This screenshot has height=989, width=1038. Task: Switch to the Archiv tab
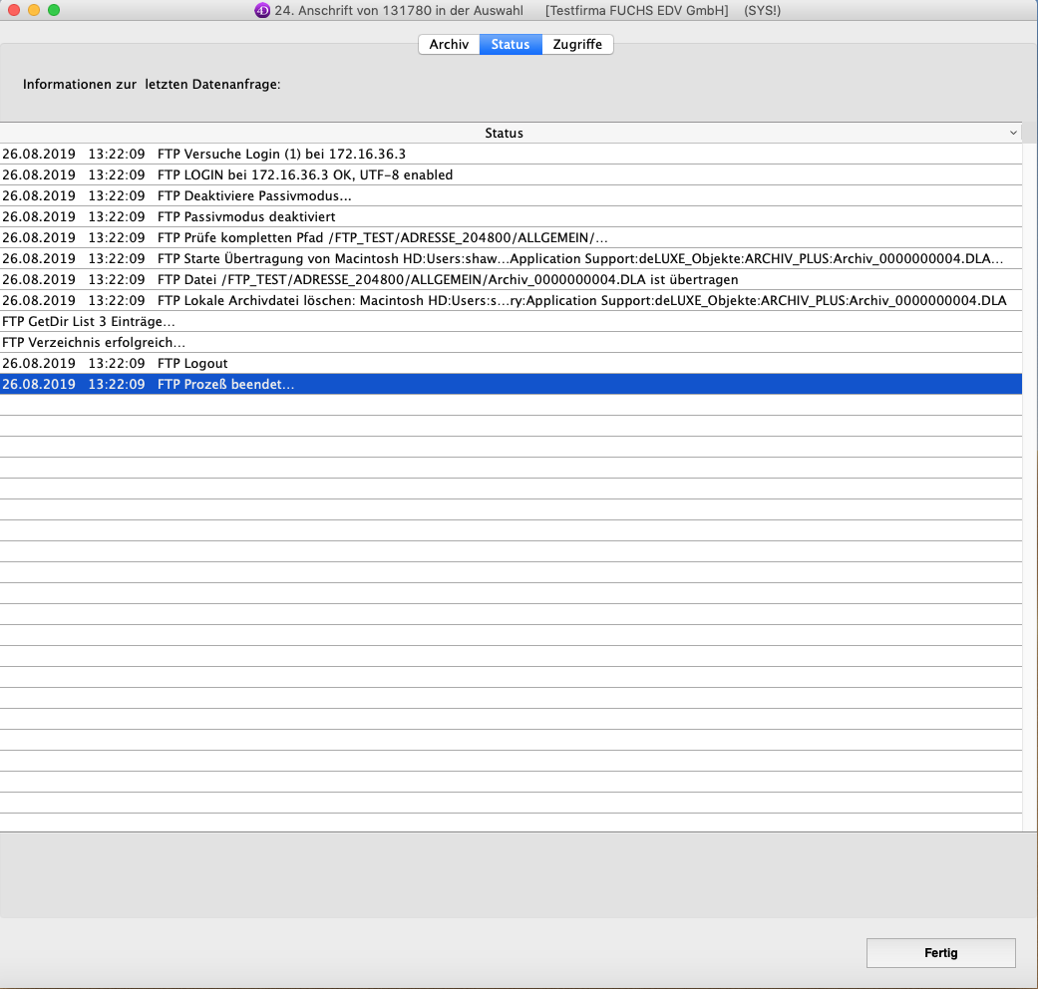point(449,45)
